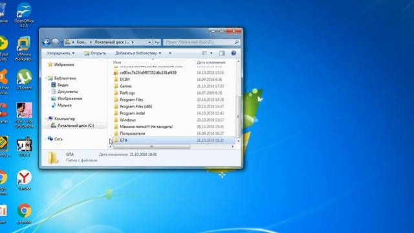This screenshot has width=414, height=233.
Task: Click the vertical scrollbar thumb in file list
Action: point(238,116)
